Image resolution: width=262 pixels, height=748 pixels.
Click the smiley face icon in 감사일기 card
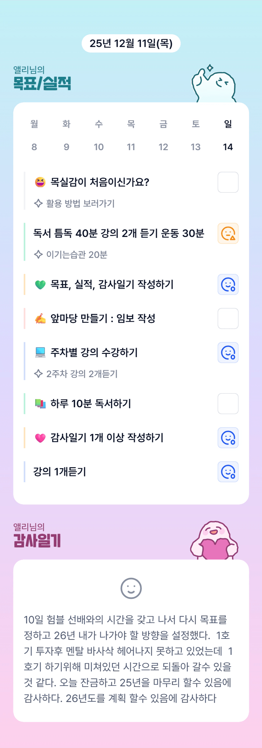131,588
